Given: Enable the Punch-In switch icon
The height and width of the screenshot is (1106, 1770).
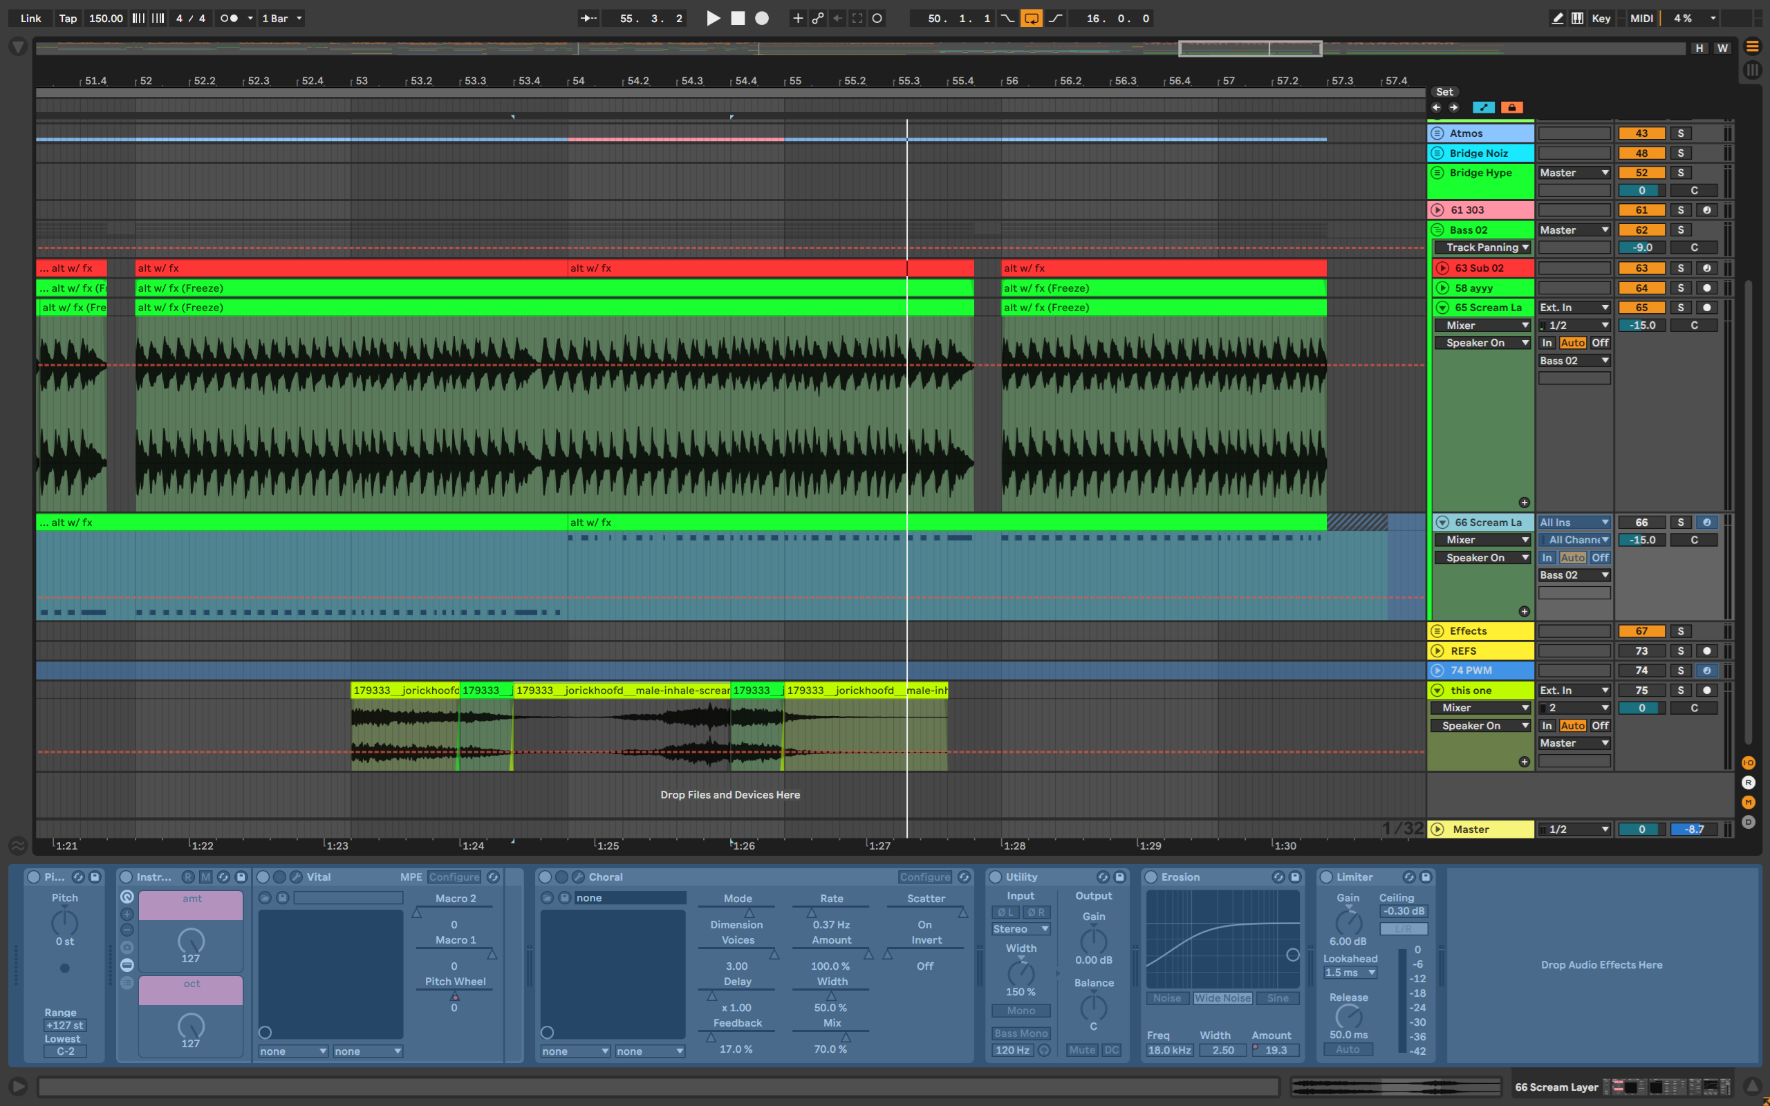Looking at the screenshot, I should pyautogui.click(x=1008, y=18).
